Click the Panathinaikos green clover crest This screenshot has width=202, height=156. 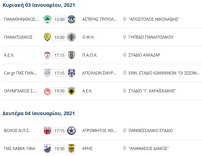point(47,19)
